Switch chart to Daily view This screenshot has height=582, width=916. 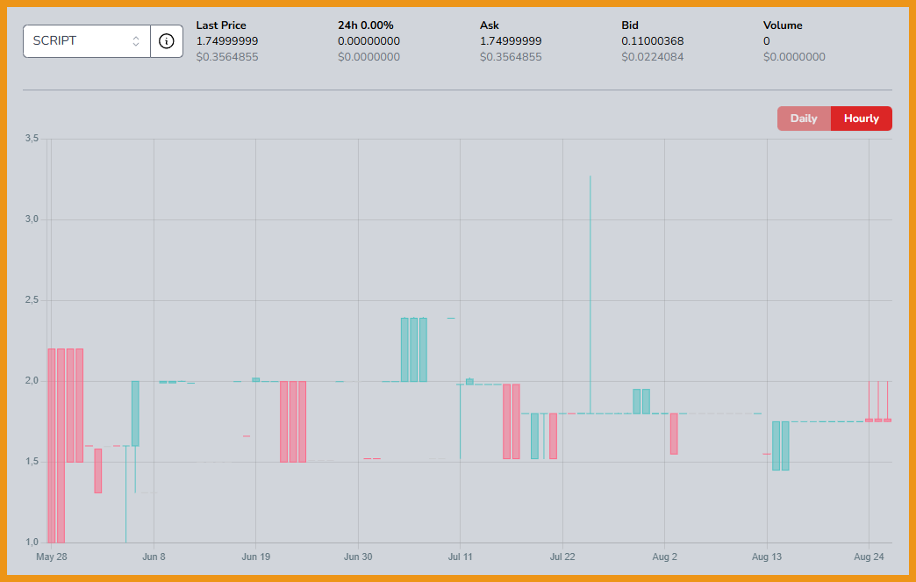804,119
